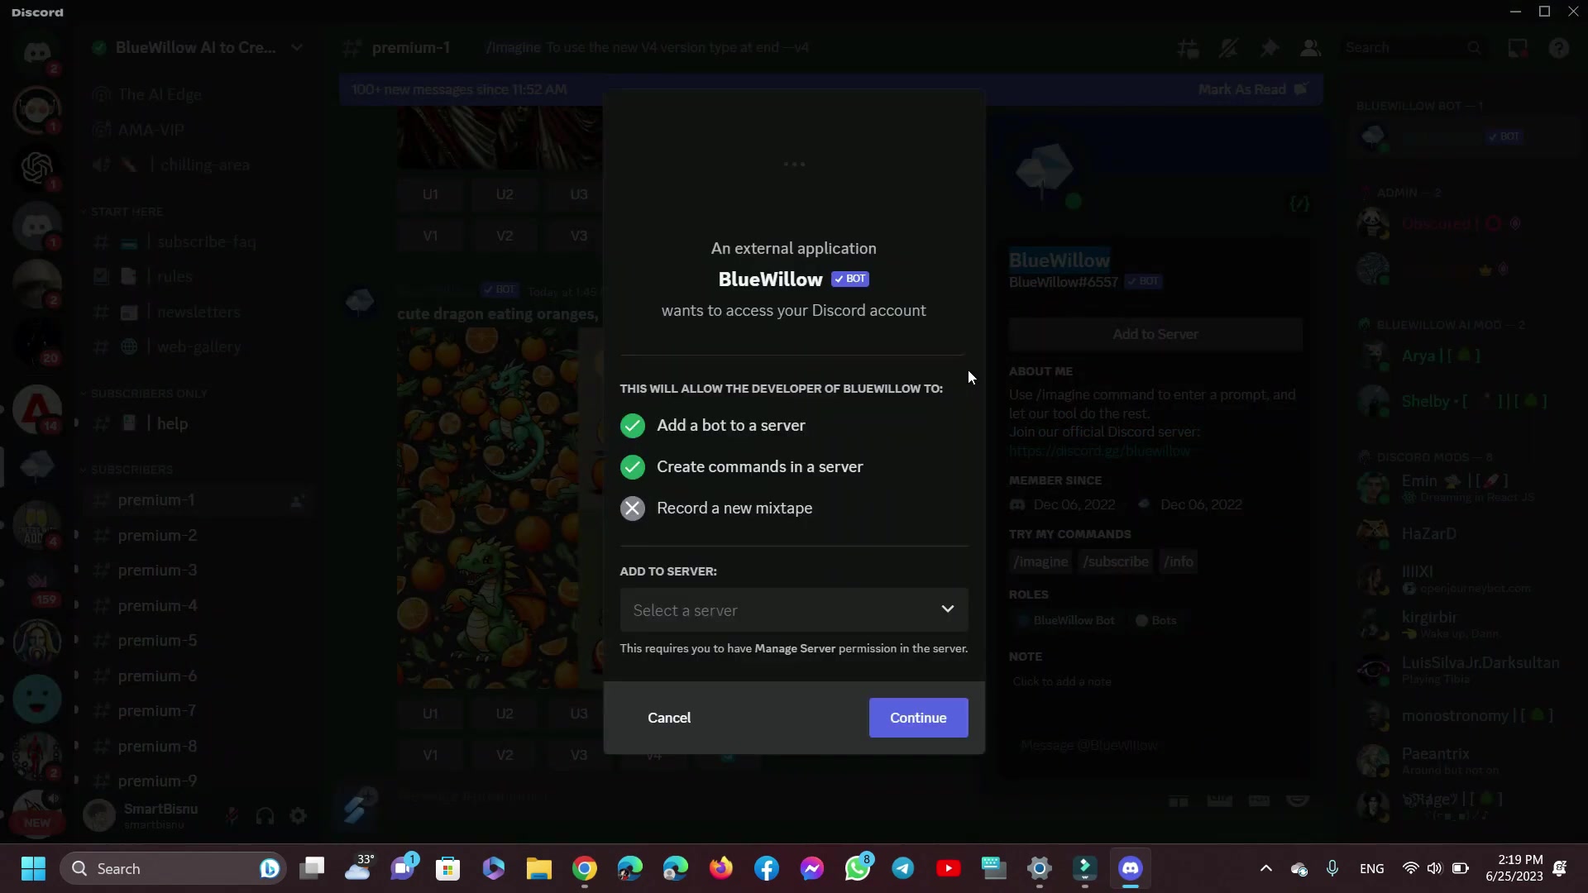The width and height of the screenshot is (1588, 893).
Task: Click the BOT badge next to BlueWillow title
Action: (850, 279)
